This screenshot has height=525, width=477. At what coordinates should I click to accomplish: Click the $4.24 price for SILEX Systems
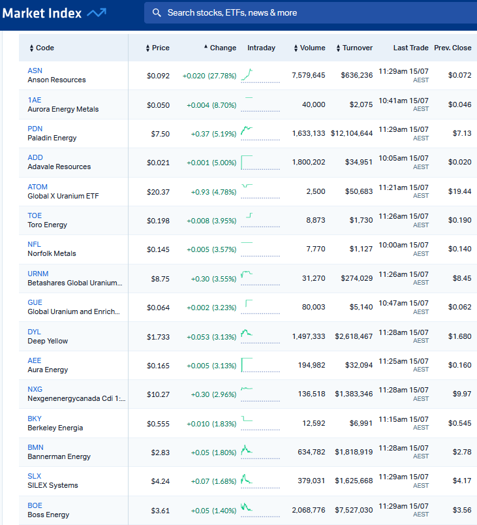pyautogui.click(x=161, y=481)
